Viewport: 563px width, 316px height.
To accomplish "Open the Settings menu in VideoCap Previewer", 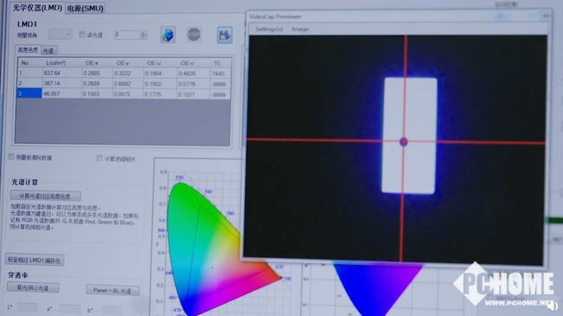I will click(269, 29).
